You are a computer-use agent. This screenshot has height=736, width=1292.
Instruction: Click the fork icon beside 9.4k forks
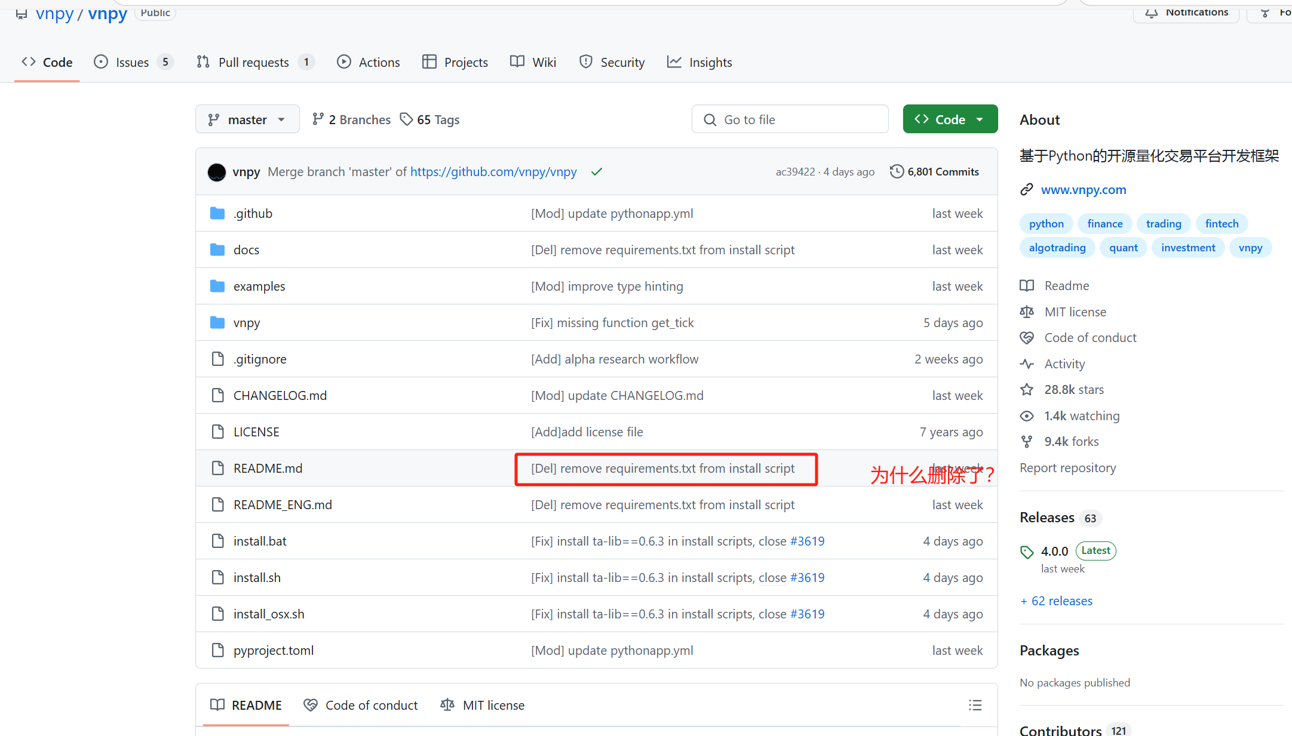click(x=1026, y=442)
